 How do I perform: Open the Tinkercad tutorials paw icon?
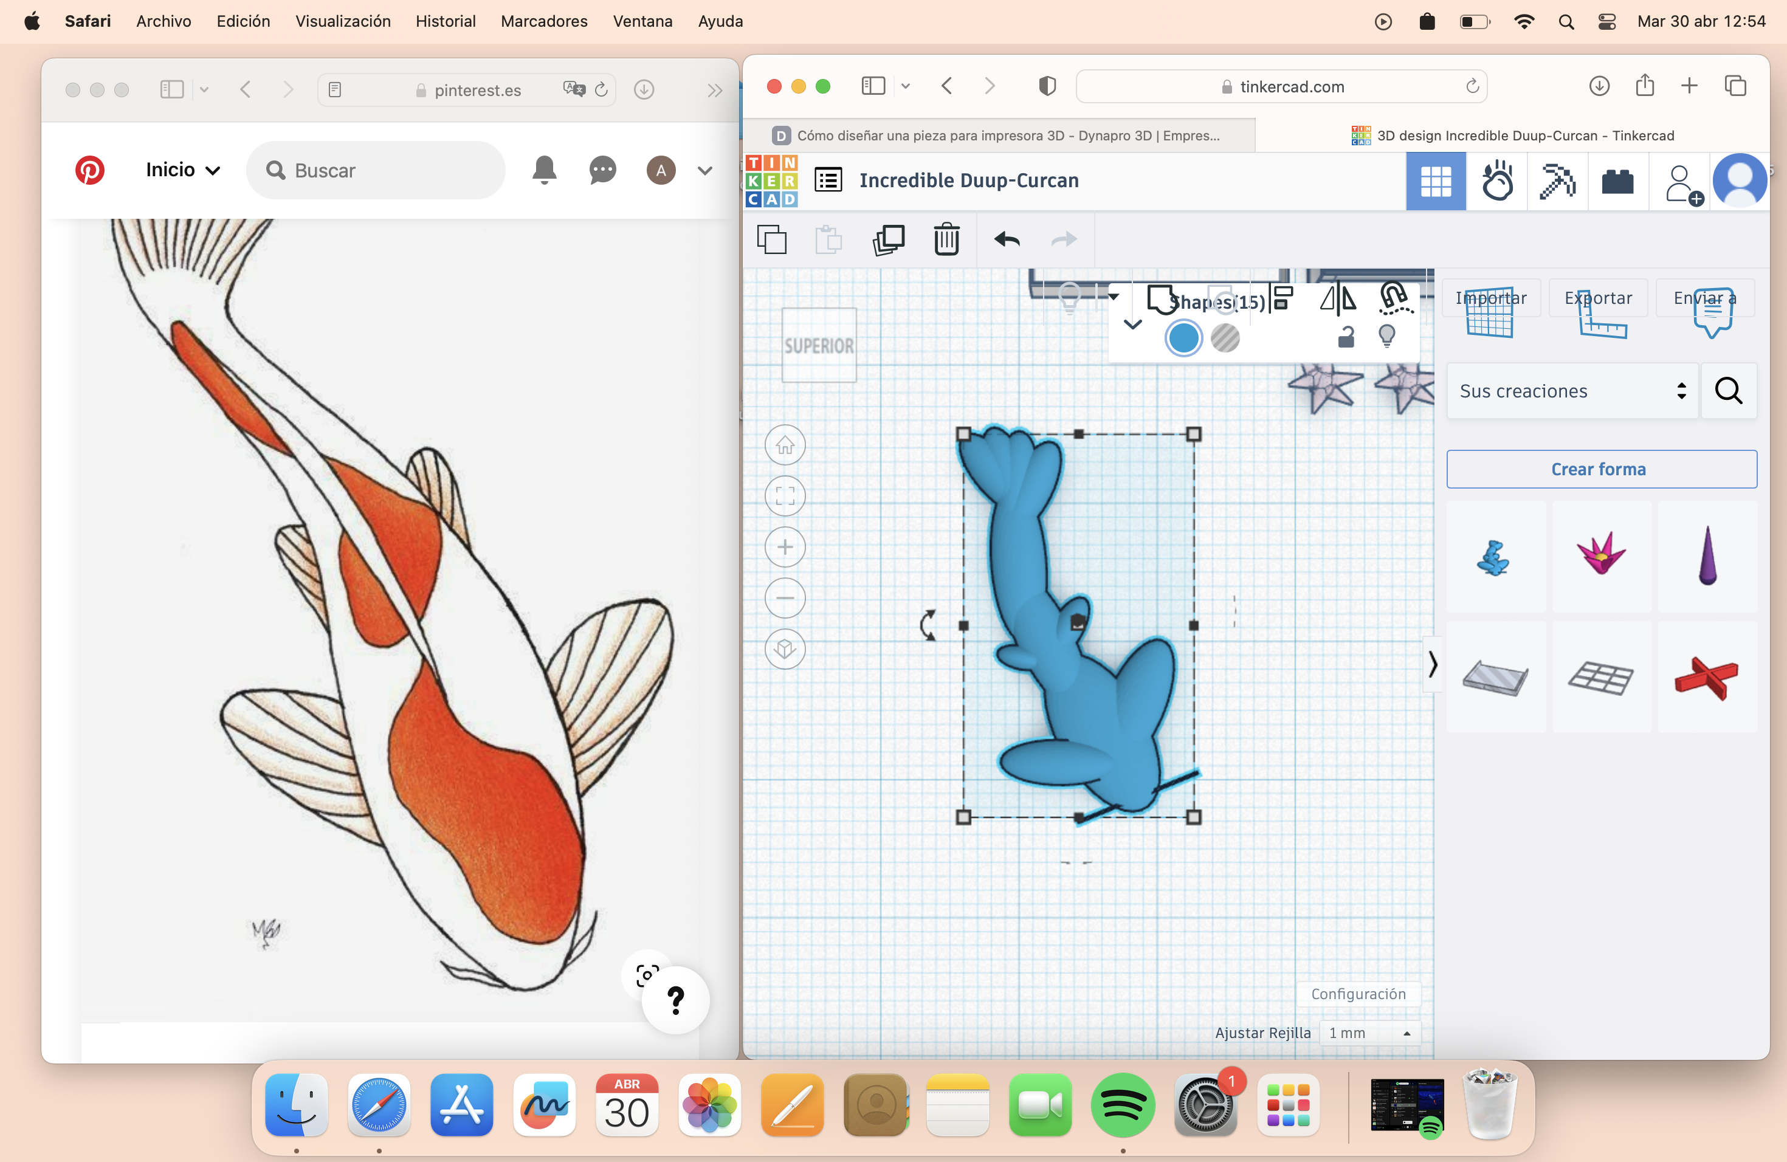tap(1497, 181)
